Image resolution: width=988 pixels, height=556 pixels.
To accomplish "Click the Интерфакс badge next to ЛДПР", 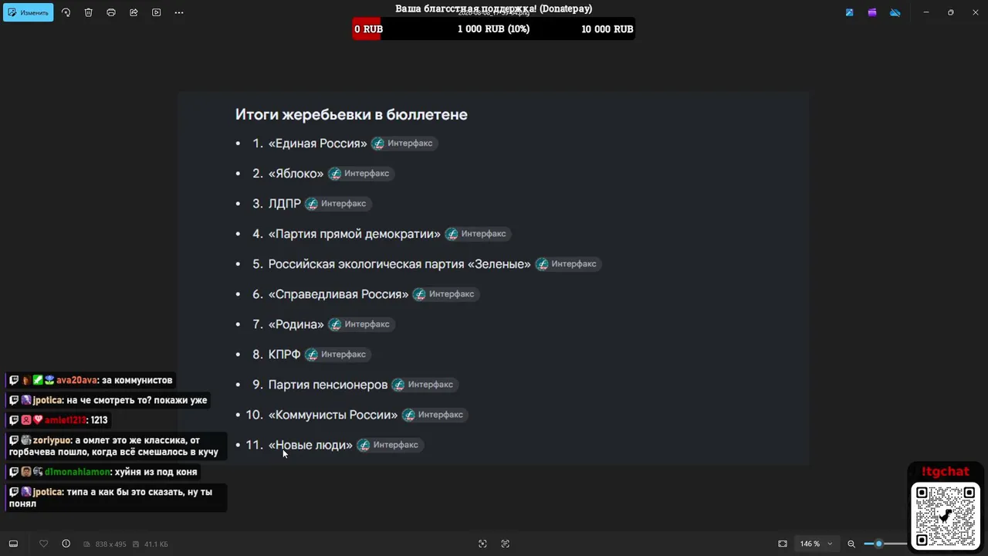I will point(337,203).
